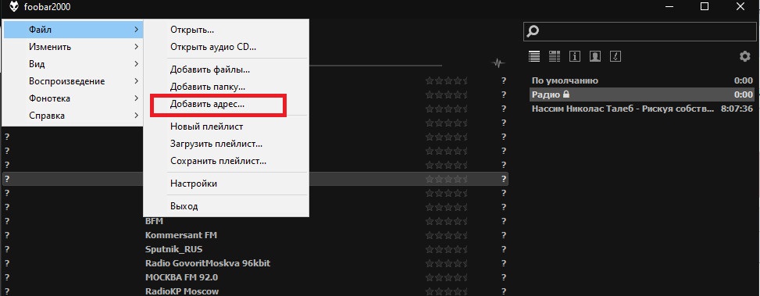Click the waveform pulse icon in column header
This screenshot has height=296, width=760.
(x=498, y=63)
